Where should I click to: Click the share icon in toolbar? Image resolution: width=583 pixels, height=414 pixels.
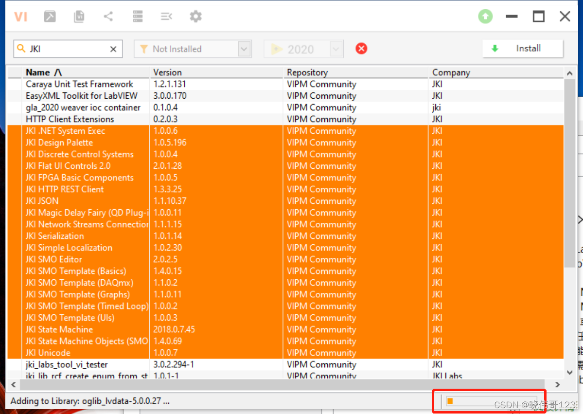108,17
